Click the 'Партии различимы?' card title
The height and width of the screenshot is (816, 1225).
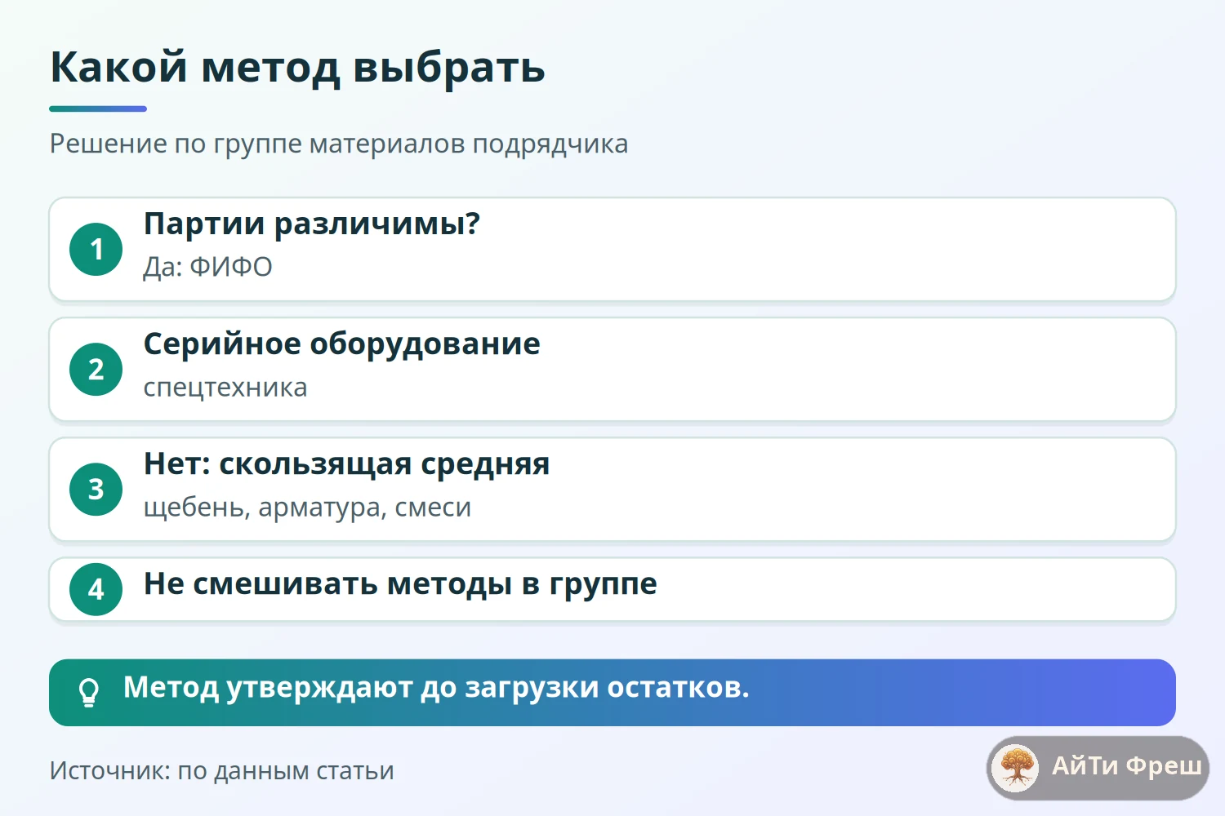click(x=312, y=224)
